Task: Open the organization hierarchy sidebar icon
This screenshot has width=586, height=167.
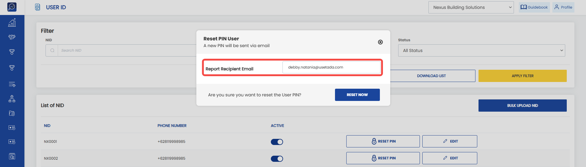Action: point(12,99)
